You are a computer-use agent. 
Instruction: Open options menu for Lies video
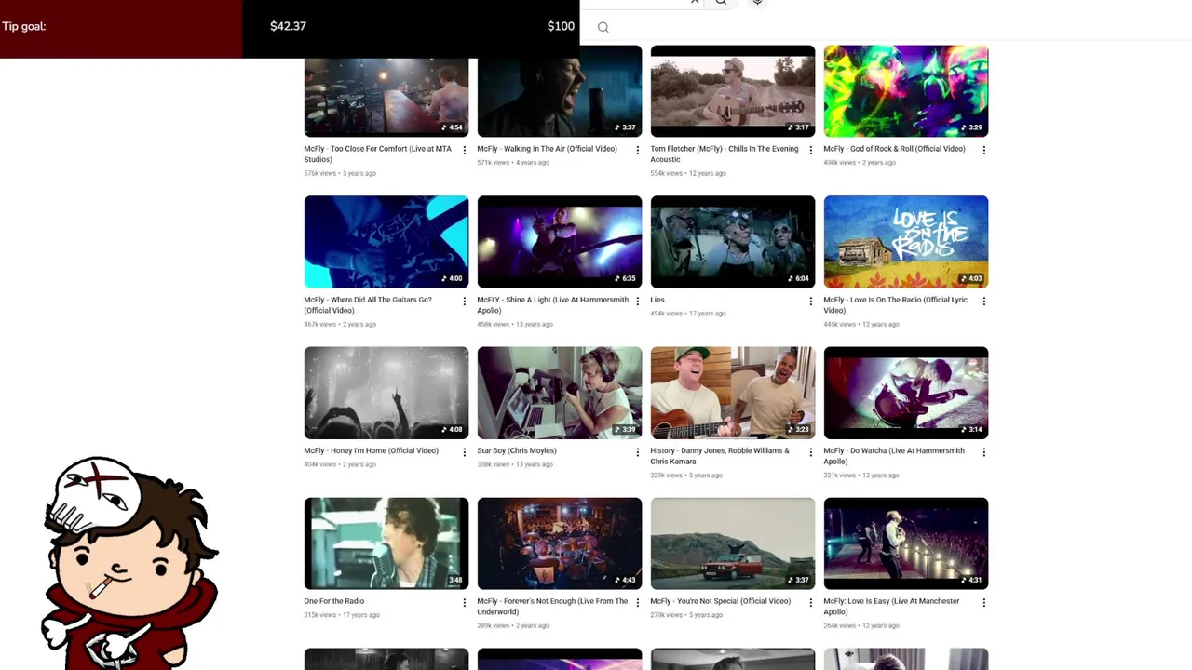coord(810,301)
